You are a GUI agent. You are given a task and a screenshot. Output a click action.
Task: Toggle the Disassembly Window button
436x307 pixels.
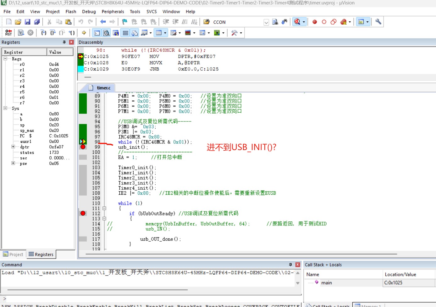[x=107, y=33]
